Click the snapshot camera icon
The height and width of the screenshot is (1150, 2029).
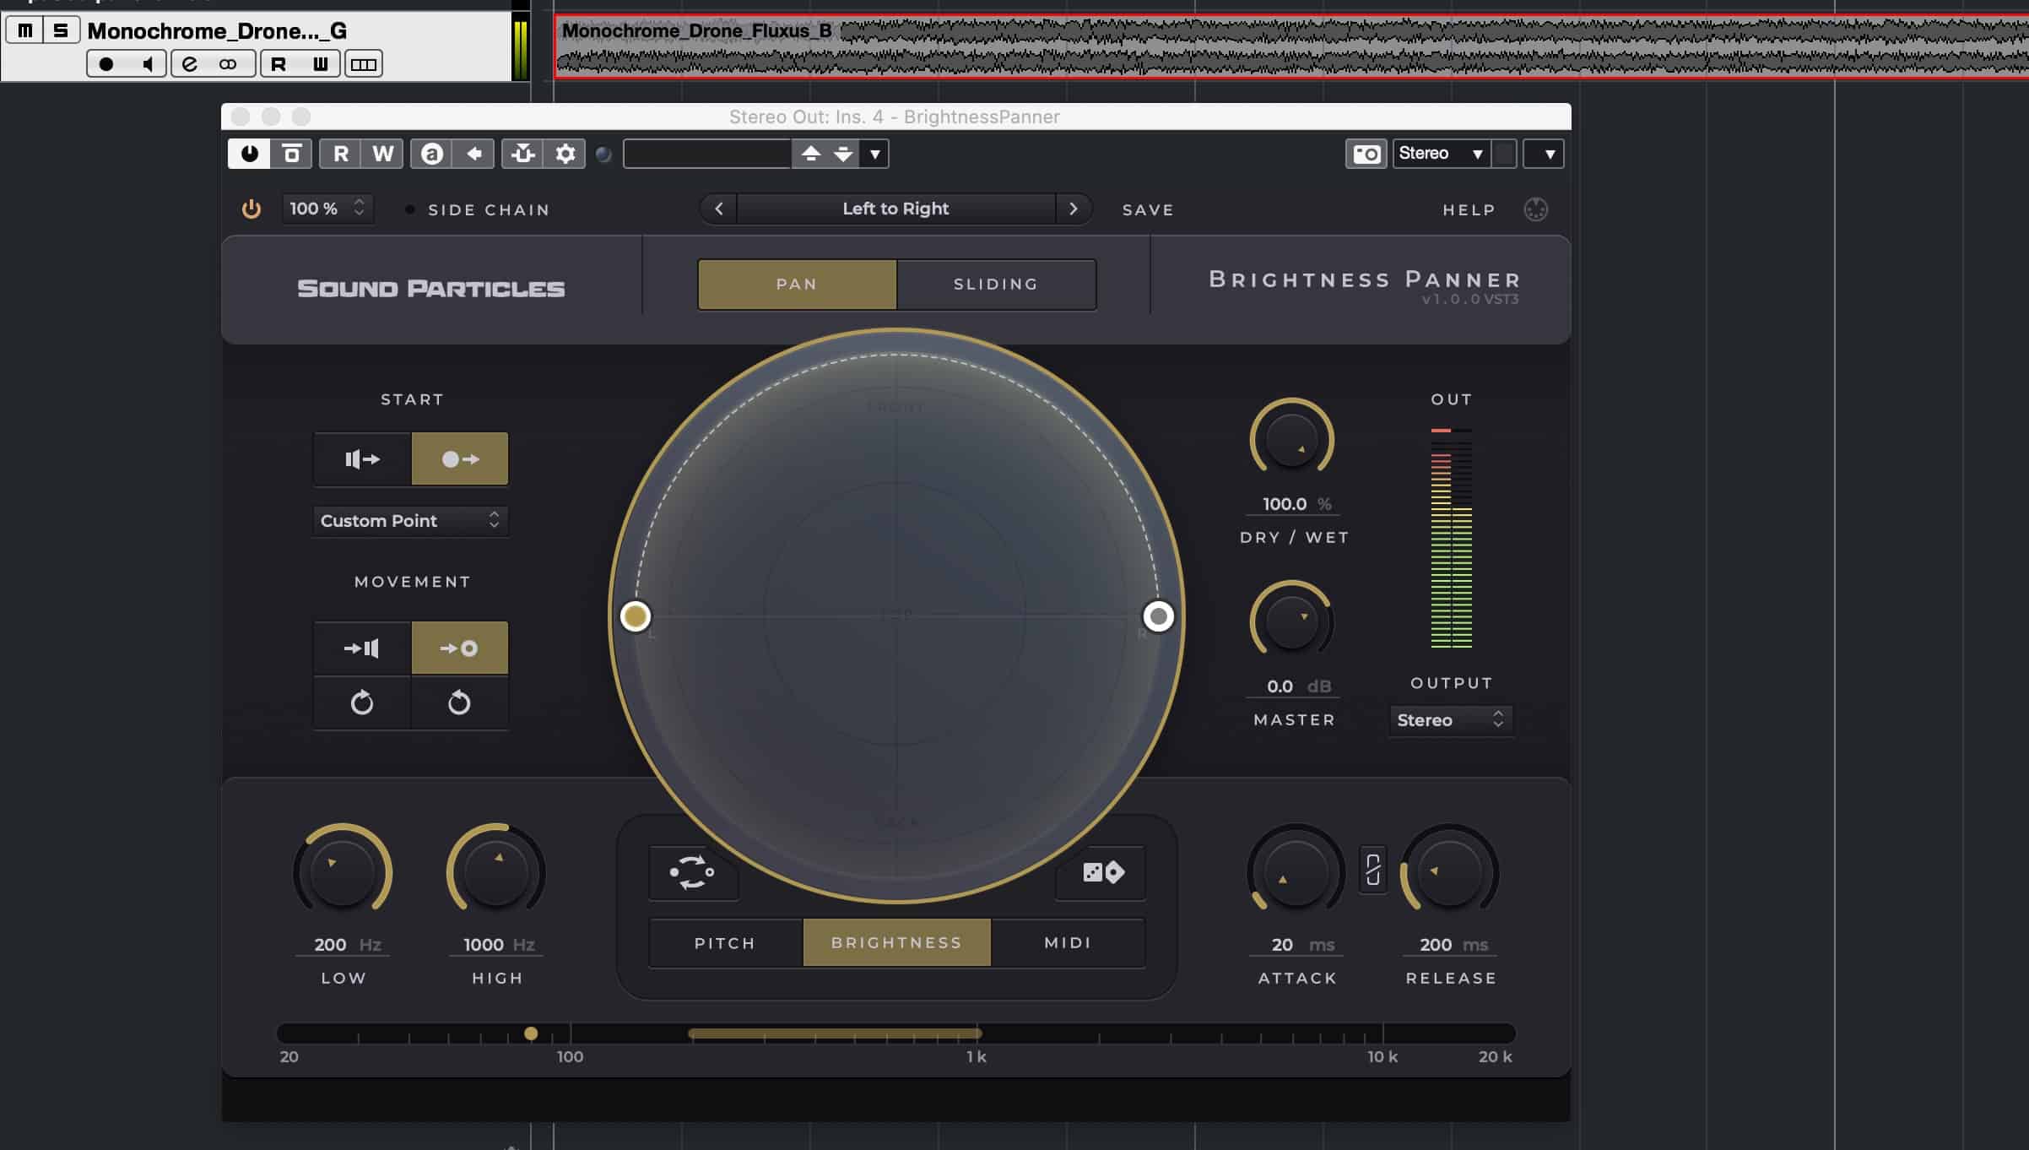click(1366, 154)
